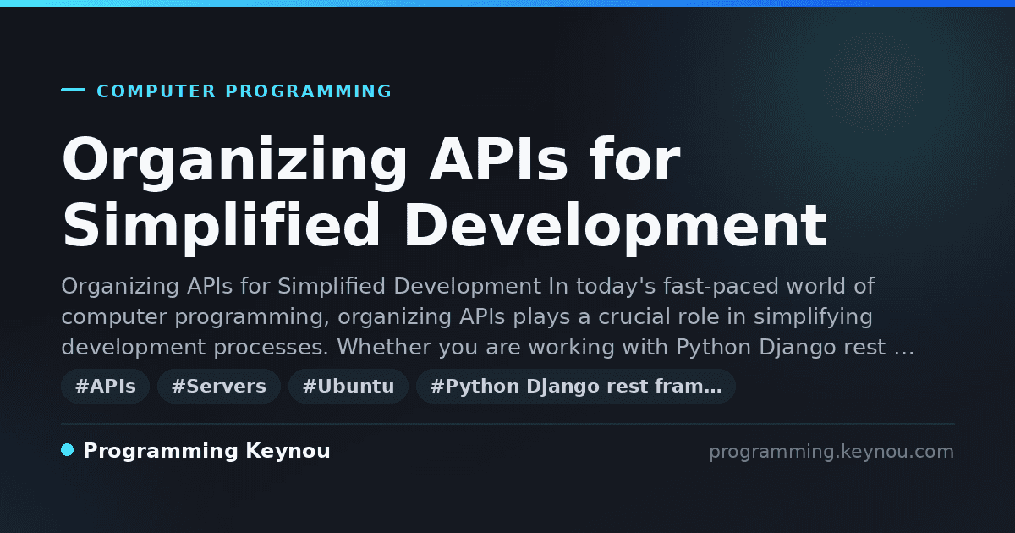
Task: Click the cyan dot beside Programming Keynou
Action: click(x=68, y=450)
